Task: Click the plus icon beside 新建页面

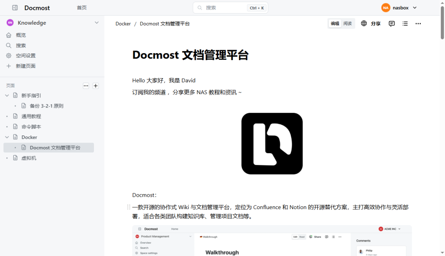Action: coord(9,66)
